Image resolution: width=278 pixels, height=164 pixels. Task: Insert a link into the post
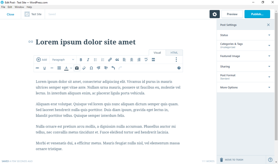[x=110, y=60]
